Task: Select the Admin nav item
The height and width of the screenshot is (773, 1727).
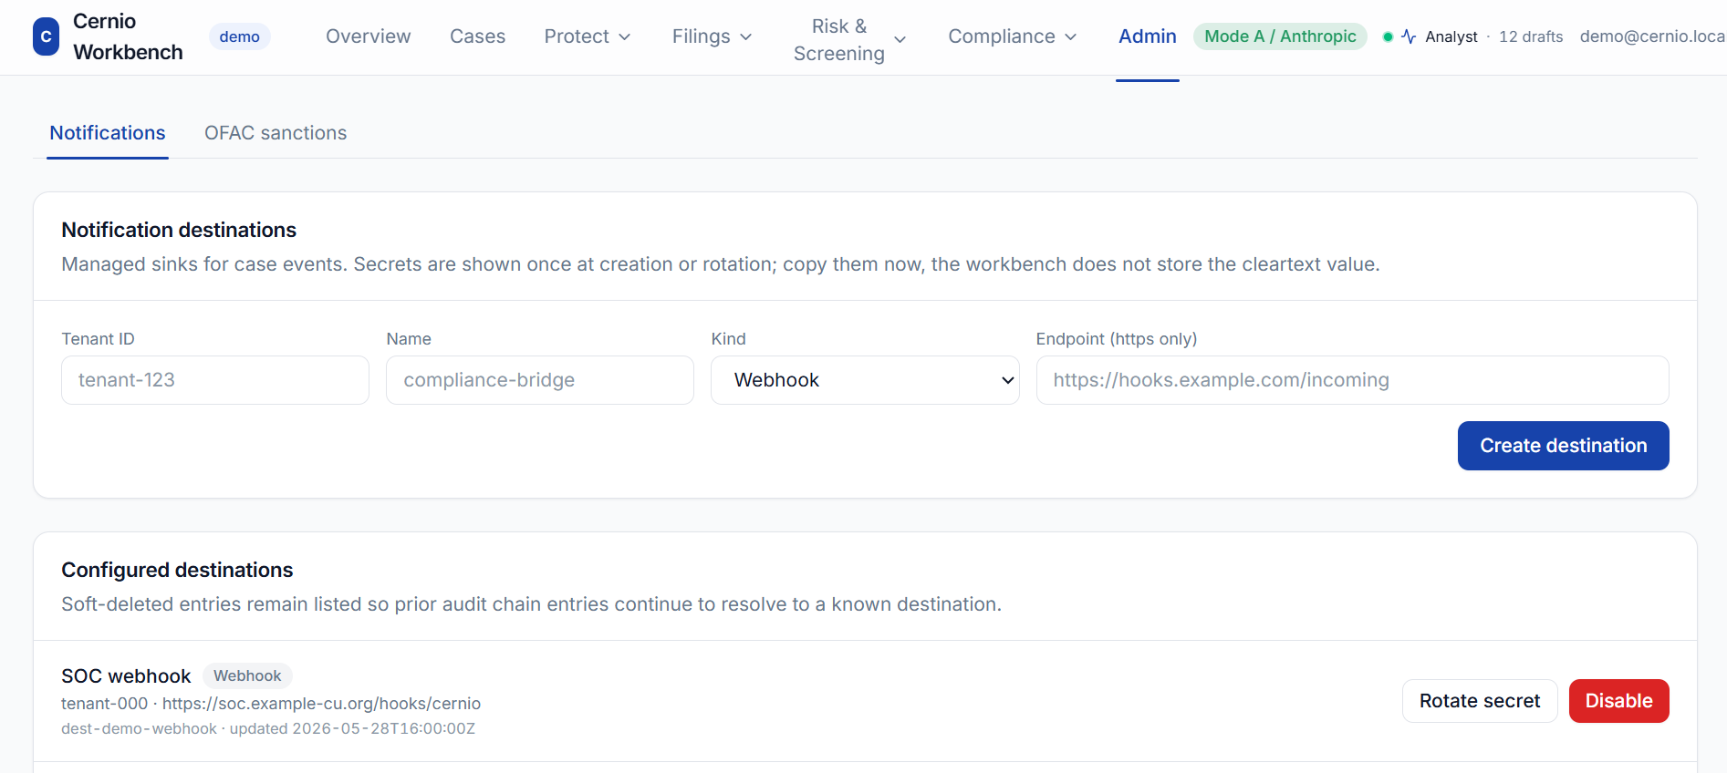Action: tap(1147, 36)
